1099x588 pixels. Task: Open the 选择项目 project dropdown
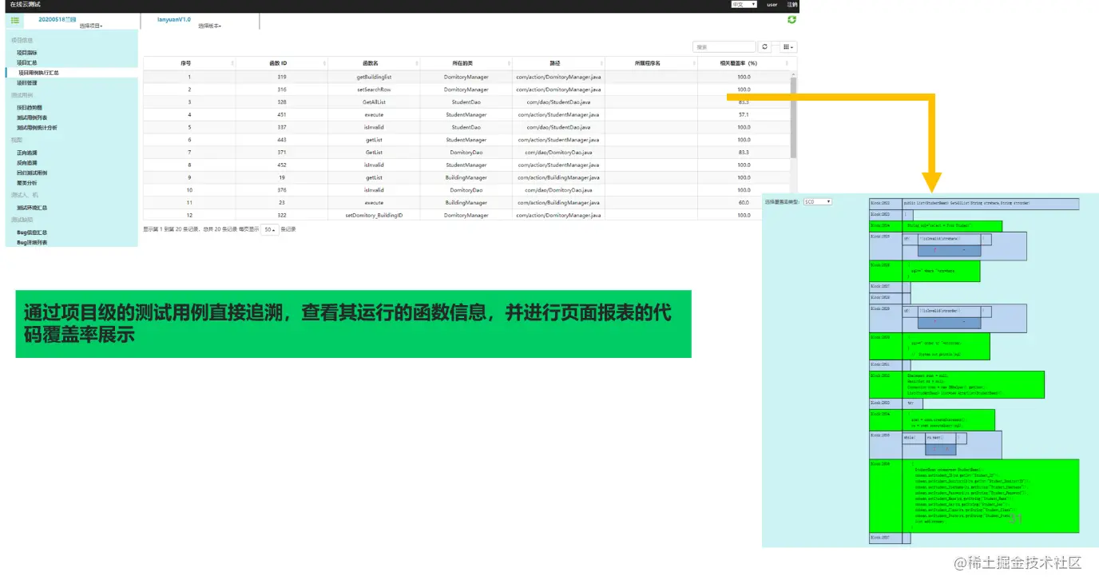click(x=89, y=26)
